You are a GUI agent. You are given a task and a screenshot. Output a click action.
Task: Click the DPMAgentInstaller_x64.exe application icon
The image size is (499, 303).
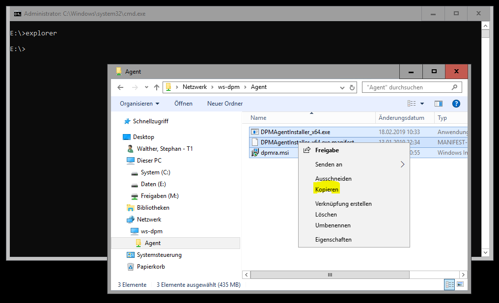(254, 132)
